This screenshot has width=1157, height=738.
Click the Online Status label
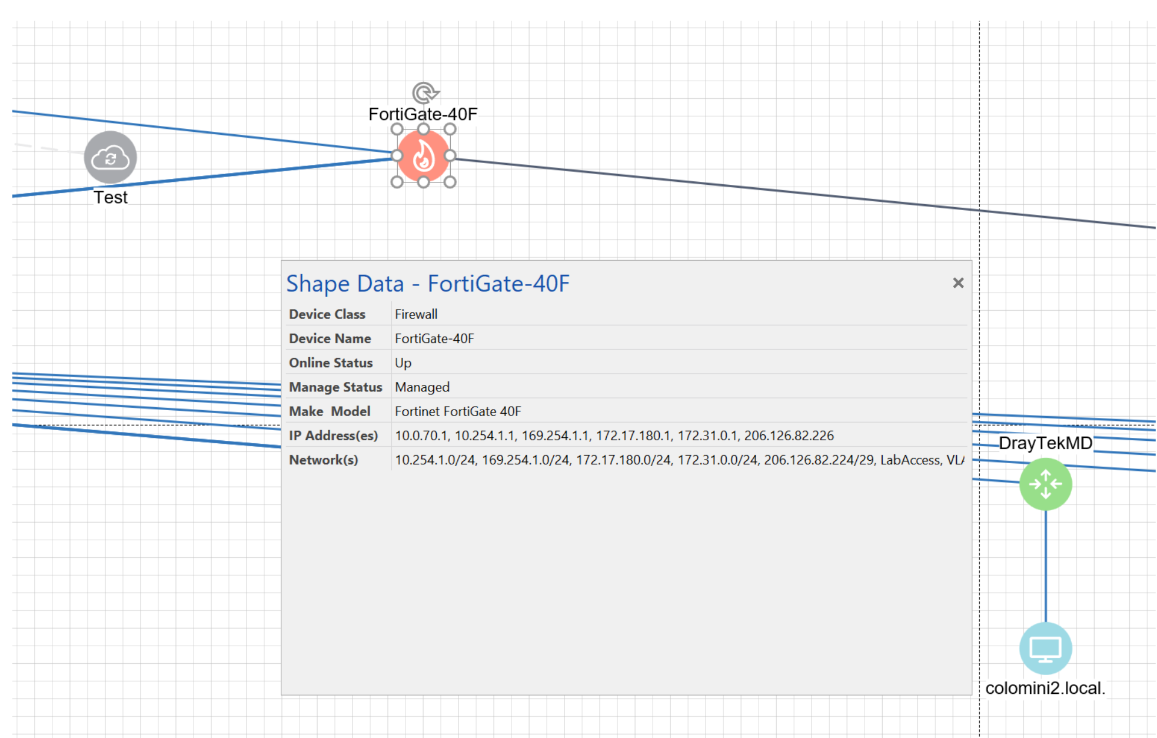click(331, 363)
